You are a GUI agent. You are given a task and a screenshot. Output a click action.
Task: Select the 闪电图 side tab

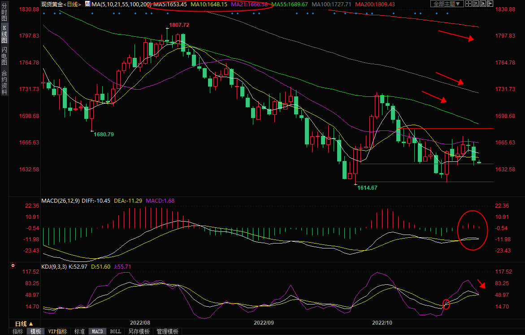click(x=4, y=56)
